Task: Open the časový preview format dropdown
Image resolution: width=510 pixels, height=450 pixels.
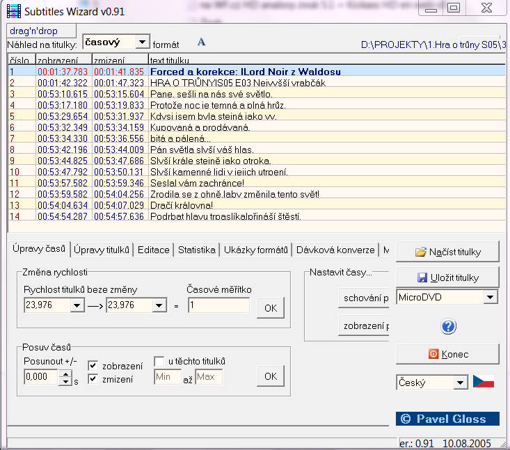Action: click(x=142, y=42)
